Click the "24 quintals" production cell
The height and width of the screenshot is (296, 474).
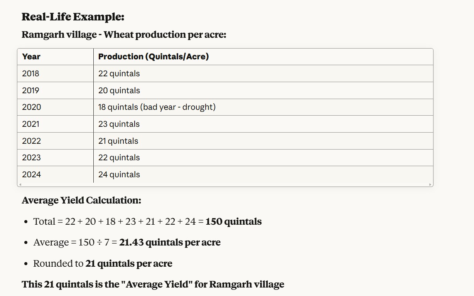pyautogui.click(x=119, y=175)
